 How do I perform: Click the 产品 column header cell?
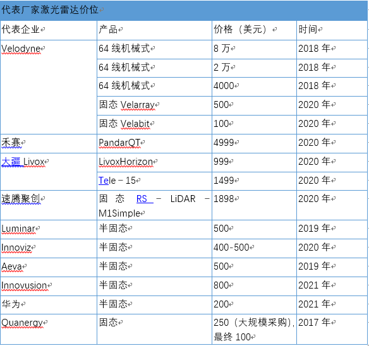[x=154, y=30]
